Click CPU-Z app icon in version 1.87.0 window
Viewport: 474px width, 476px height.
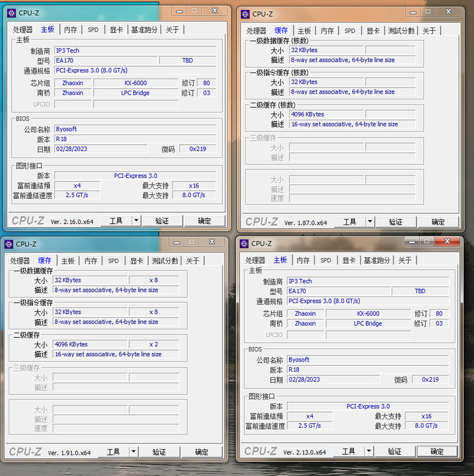point(245,14)
